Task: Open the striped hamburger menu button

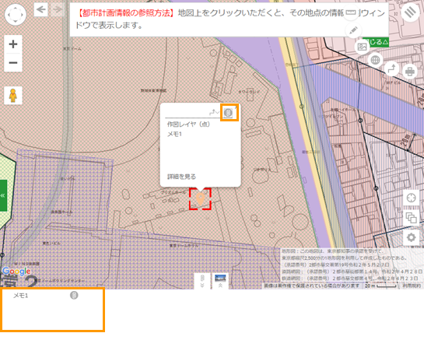Action: coord(410,12)
